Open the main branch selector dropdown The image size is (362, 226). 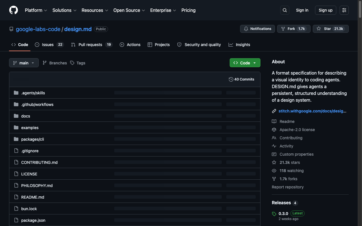point(24,63)
